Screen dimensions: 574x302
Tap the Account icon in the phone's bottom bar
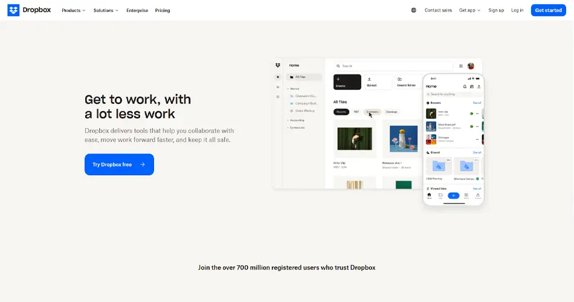click(x=478, y=196)
